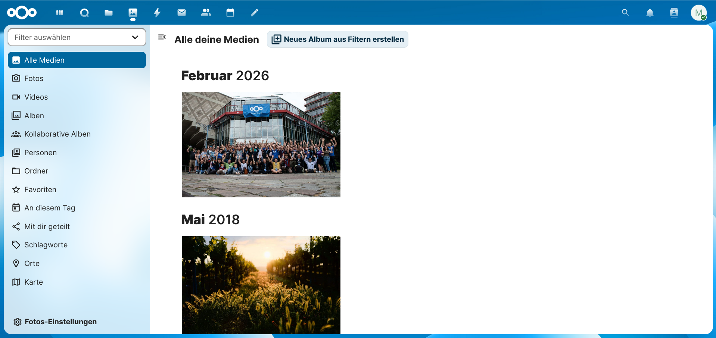The image size is (716, 338).
Task: Open the Kalender app icon
Action: point(230,12)
